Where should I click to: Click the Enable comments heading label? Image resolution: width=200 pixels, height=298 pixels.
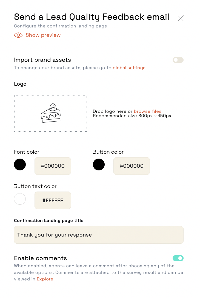click(x=41, y=258)
